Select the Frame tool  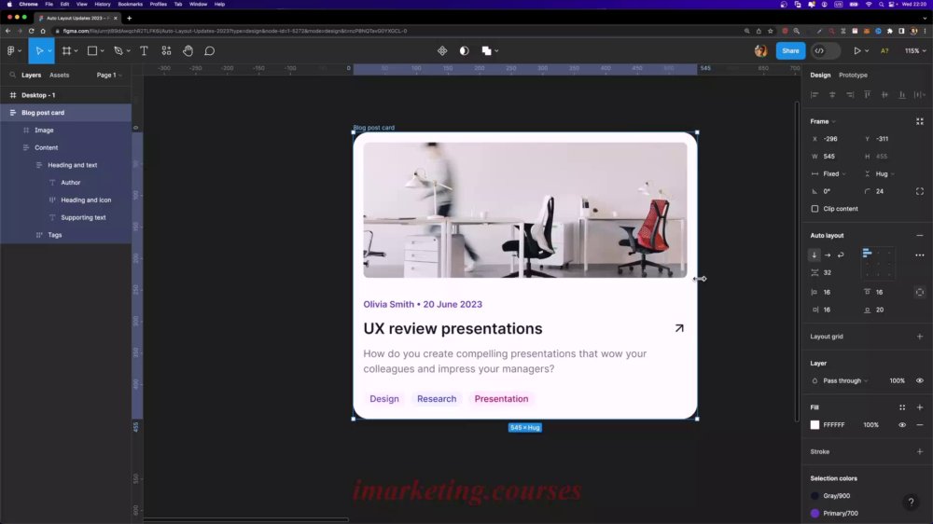point(66,51)
